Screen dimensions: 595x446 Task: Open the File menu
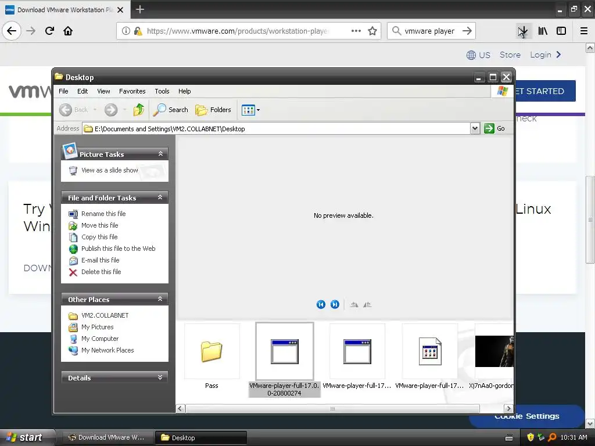63,91
